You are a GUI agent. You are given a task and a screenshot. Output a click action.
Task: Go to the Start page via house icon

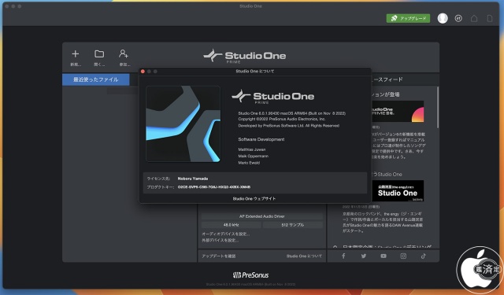coord(474,18)
